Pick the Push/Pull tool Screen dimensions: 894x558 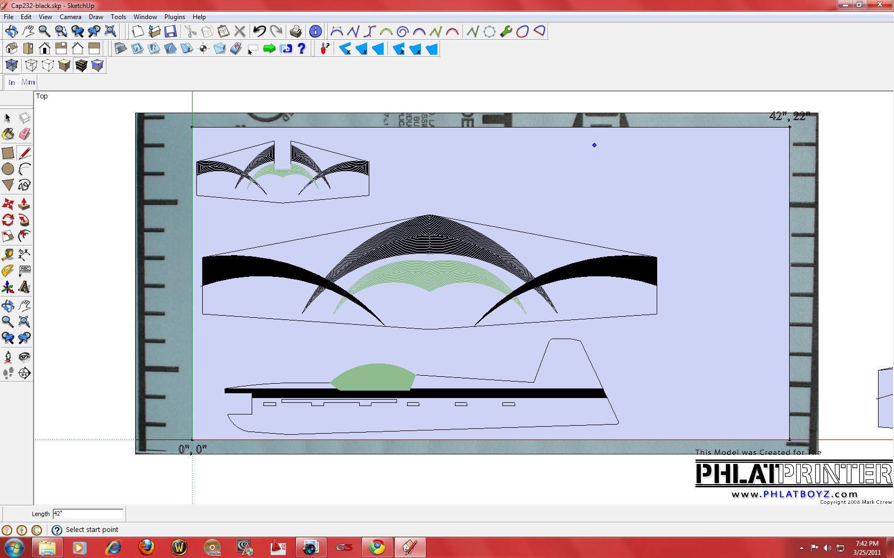point(24,204)
